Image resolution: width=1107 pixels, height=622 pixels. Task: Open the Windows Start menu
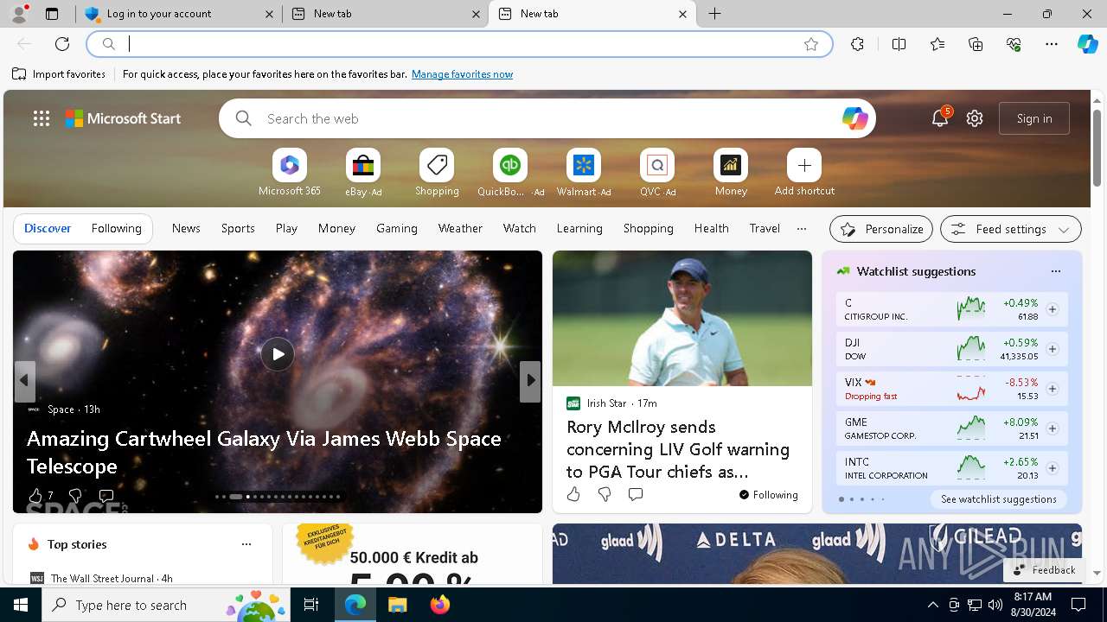(21, 605)
